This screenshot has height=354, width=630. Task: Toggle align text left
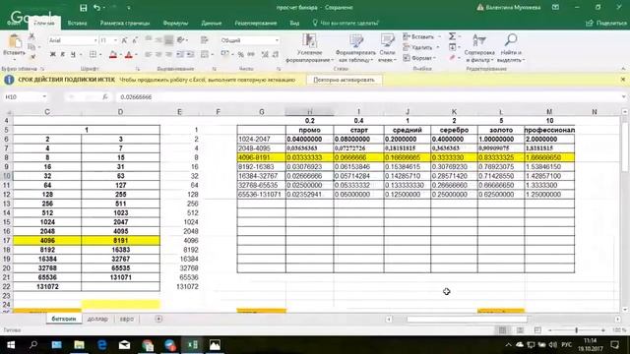(149, 55)
